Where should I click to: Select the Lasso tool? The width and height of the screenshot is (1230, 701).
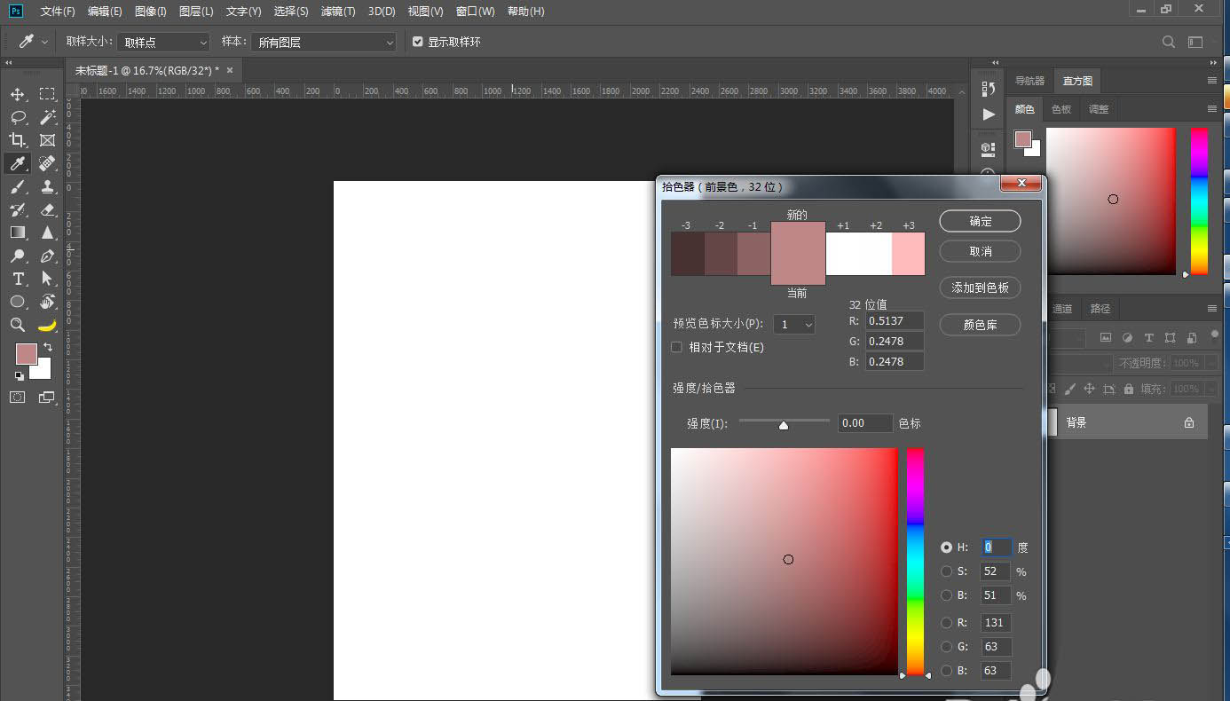click(x=18, y=117)
